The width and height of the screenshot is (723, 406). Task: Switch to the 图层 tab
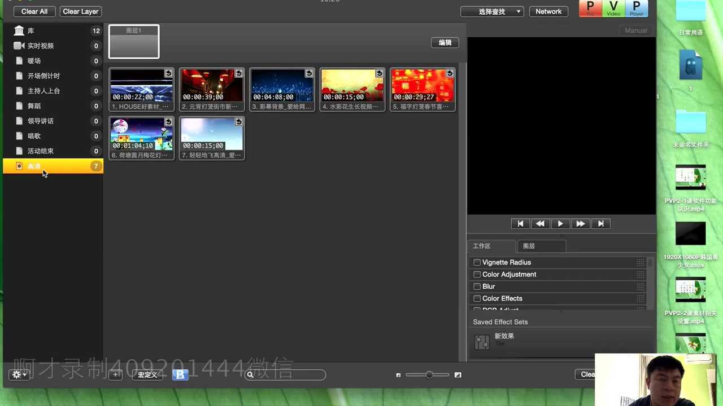[x=529, y=246]
